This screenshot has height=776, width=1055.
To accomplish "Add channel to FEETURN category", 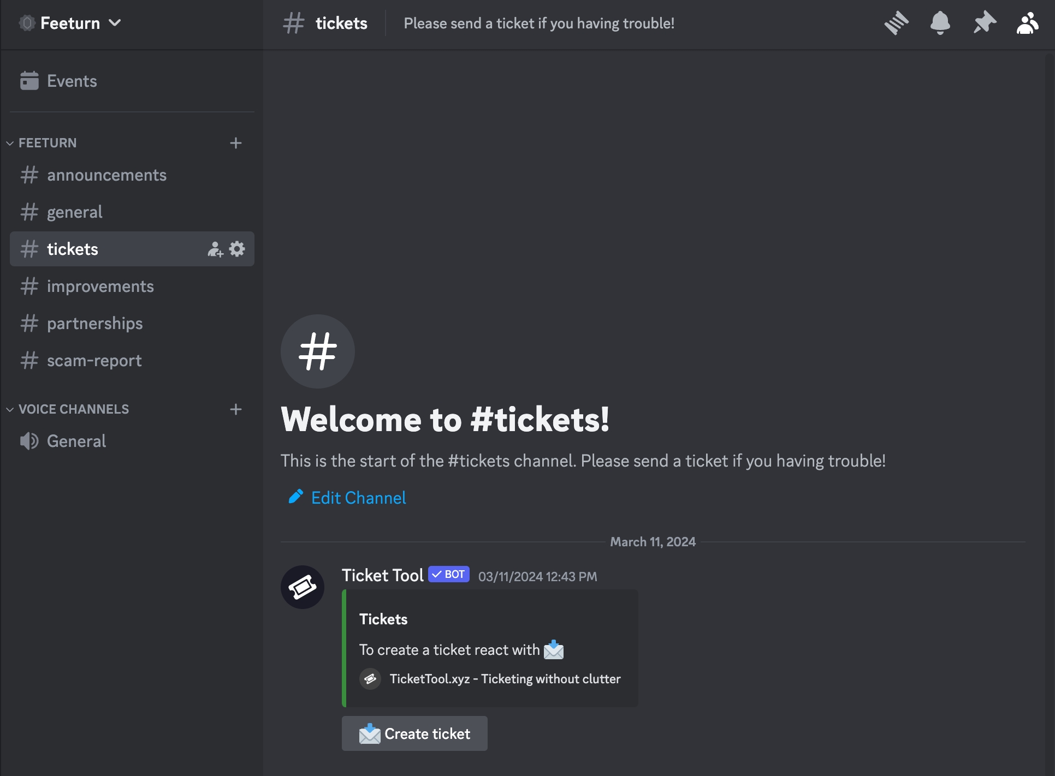I will [236, 143].
